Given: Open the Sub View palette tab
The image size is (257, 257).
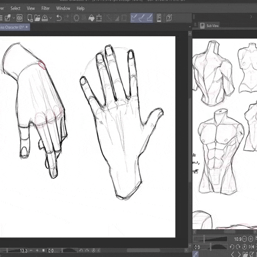Looking at the screenshot, I should (x=209, y=26).
